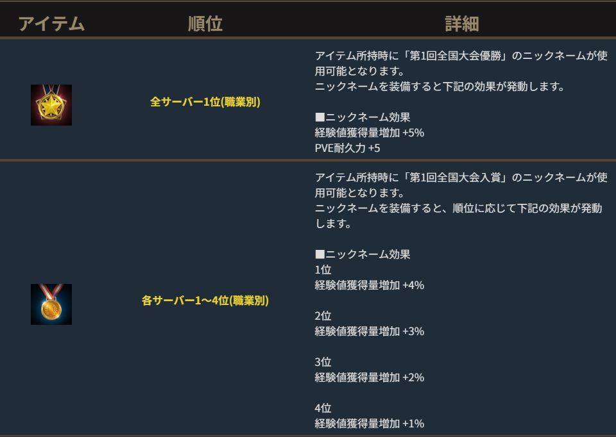
Task: Click the アイテム column header
Action: 51,24
